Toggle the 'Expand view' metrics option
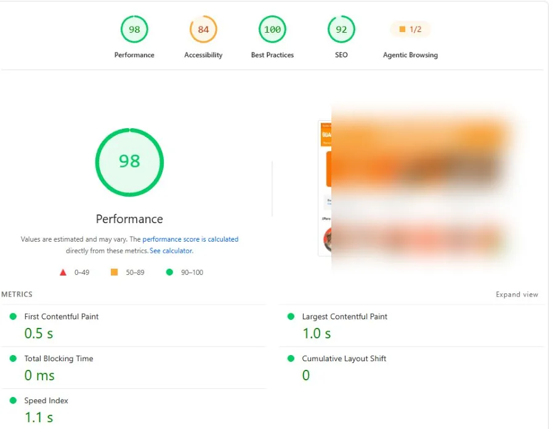Image resolution: width=553 pixels, height=429 pixels. tap(517, 295)
